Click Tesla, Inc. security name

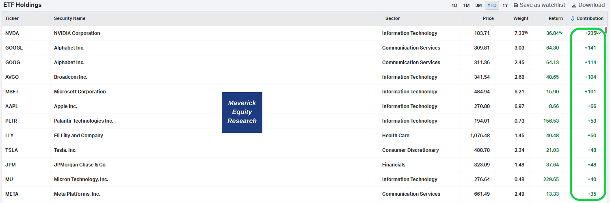[65, 150]
